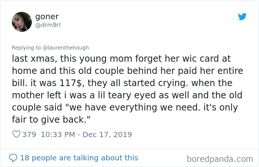Open "18 people are talking about this"
This screenshot has height=167, width=259.
79,158
